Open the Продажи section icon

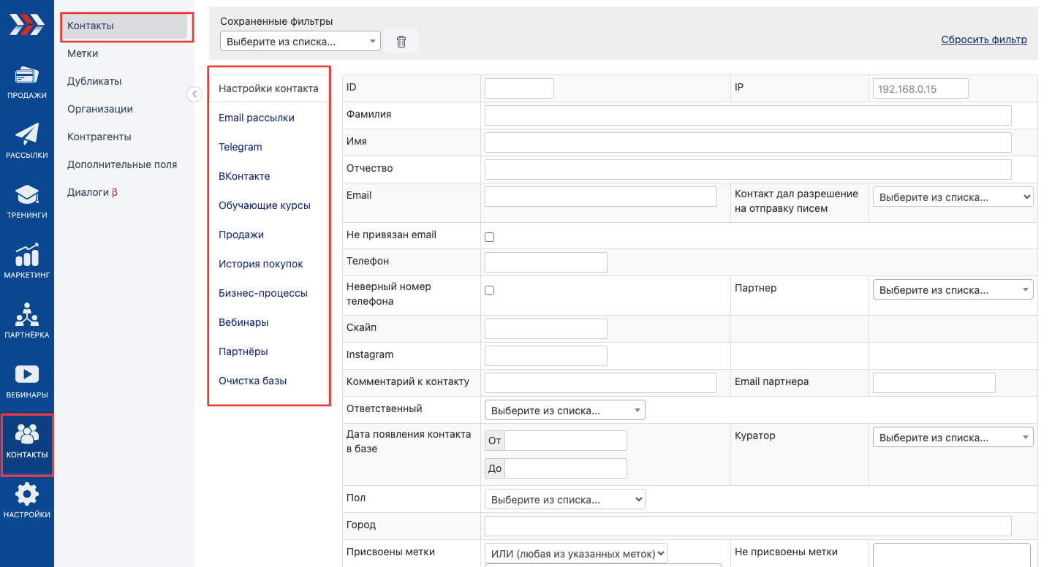(27, 76)
